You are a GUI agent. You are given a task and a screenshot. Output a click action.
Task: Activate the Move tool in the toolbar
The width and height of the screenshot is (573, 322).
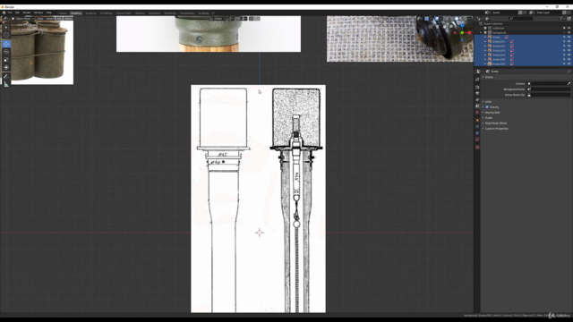point(6,44)
